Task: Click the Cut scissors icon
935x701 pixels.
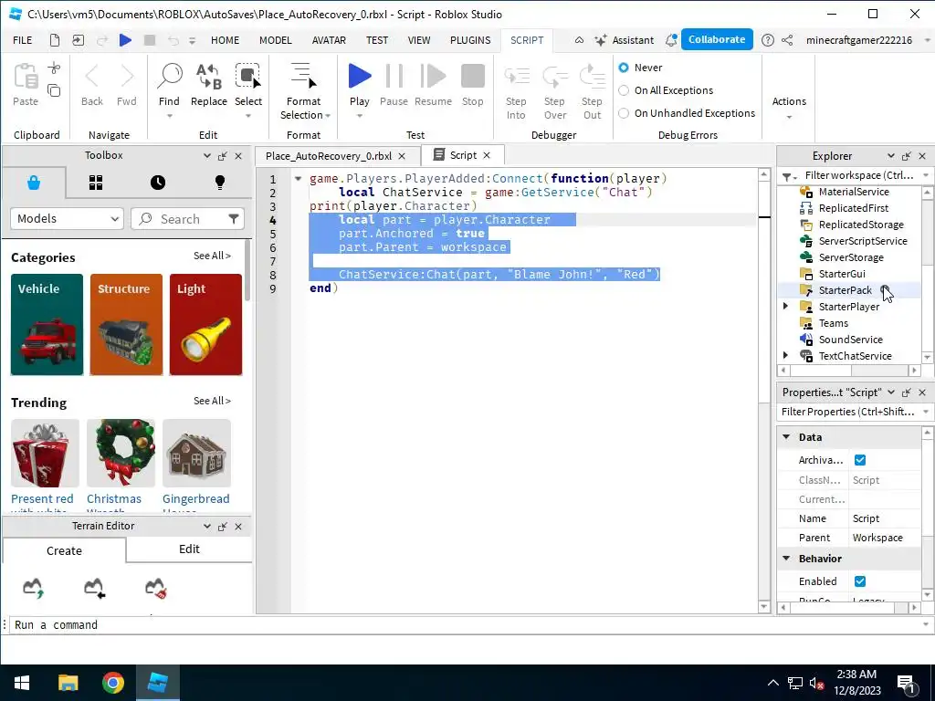Action: point(54,68)
